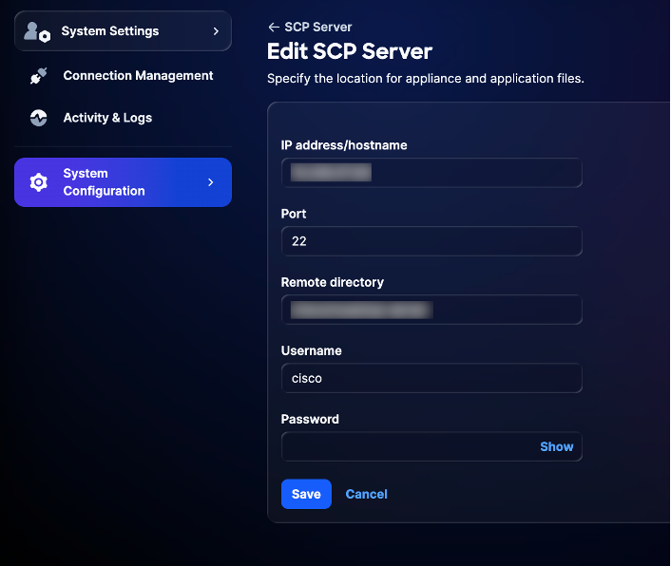This screenshot has width=671, height=566.
Task: Click the Port field containing 22
Action: 431,241
